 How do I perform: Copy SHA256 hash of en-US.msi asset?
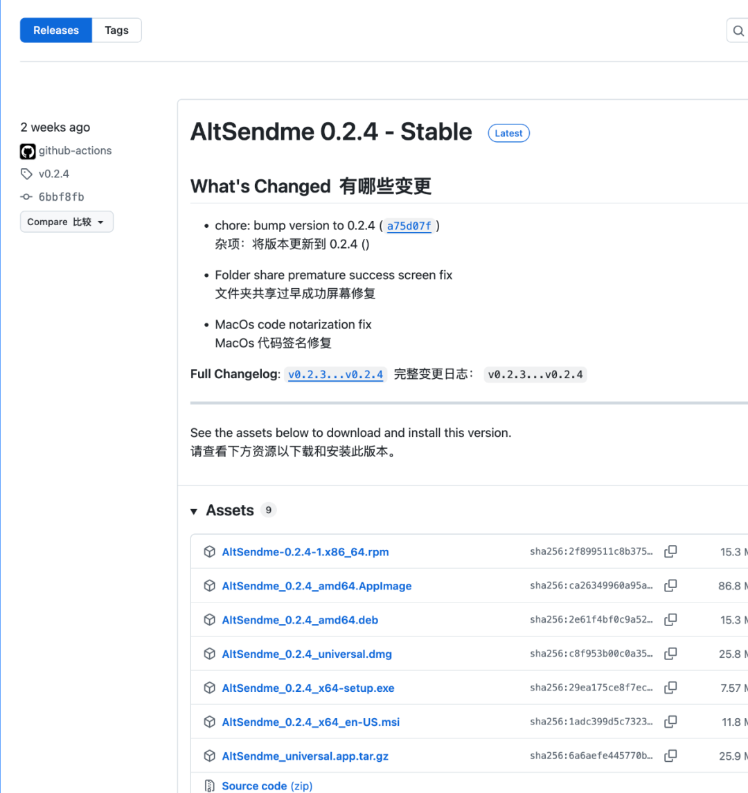pyautogui.click(x=670, y=722)
